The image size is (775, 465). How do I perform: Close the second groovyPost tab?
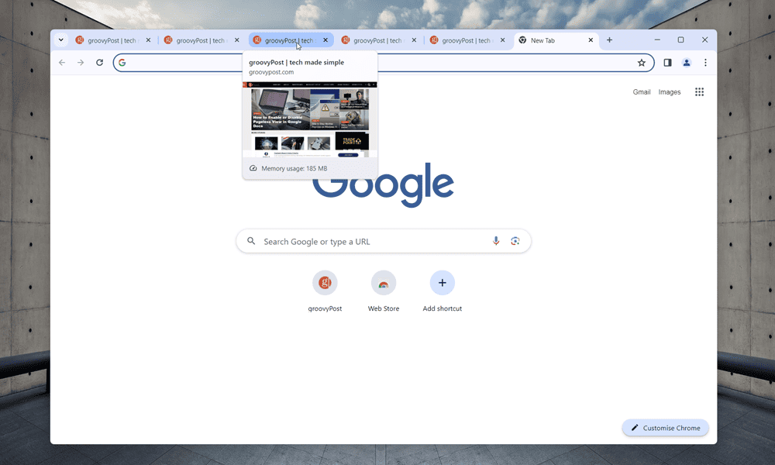(x=236, y=40)
